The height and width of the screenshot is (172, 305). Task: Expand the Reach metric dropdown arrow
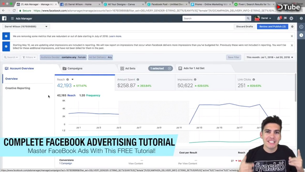click(72, 79)
